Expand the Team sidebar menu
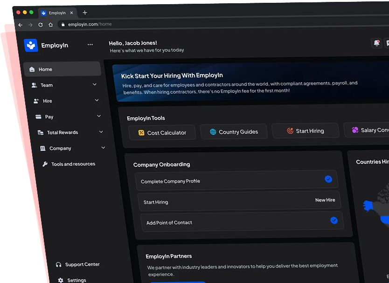The image size is (389, 283). coord(95,85)
